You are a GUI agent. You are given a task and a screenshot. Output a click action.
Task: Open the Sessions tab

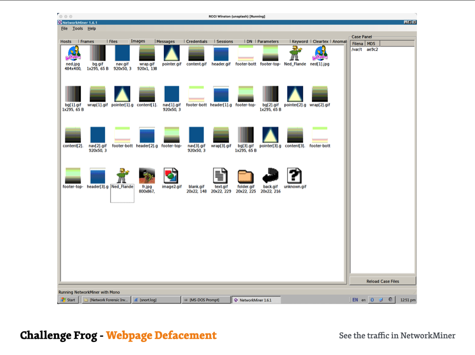pos(224,42)
